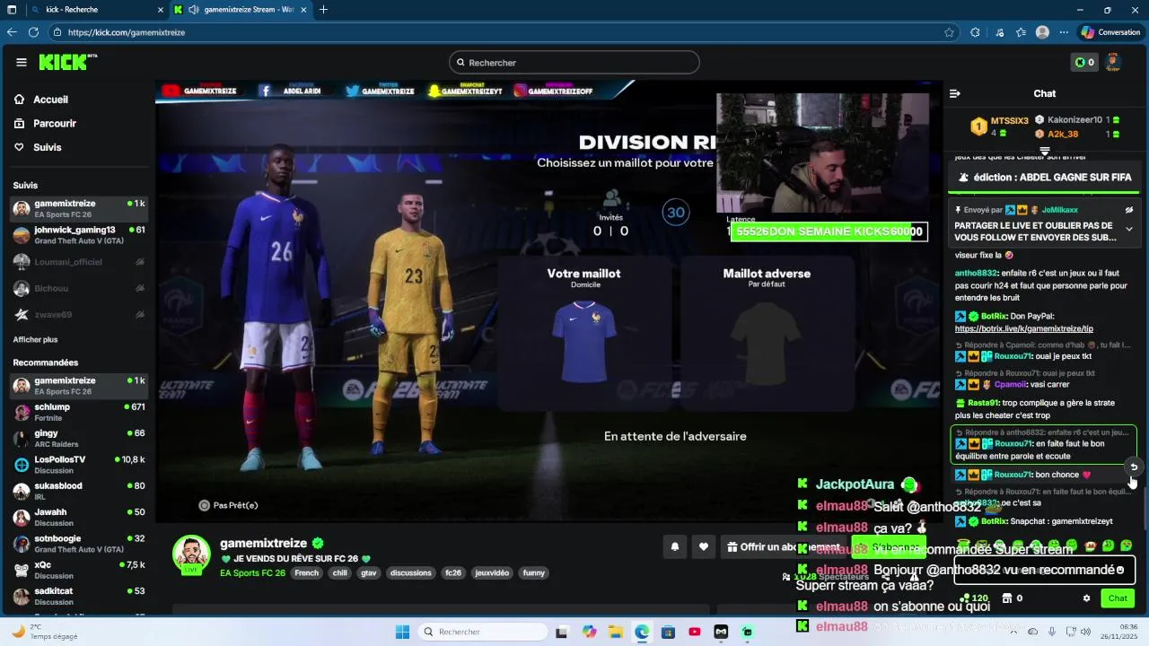Expand the pinned message chevron
1149x646 pixels.
pos(1129,229)
